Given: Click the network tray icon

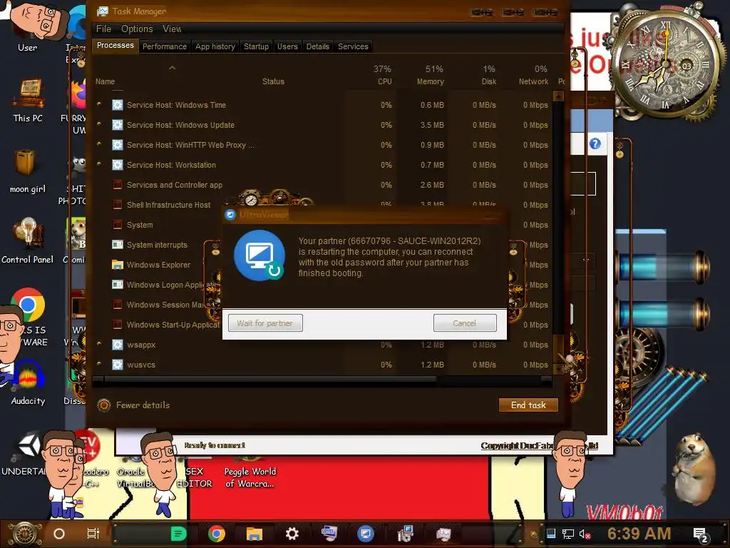Looking at the screenshot, I should click(x=568, y=534).
